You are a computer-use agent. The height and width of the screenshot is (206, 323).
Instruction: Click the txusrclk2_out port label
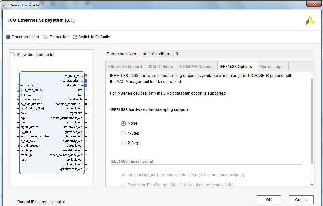click(x=73, y=127)
